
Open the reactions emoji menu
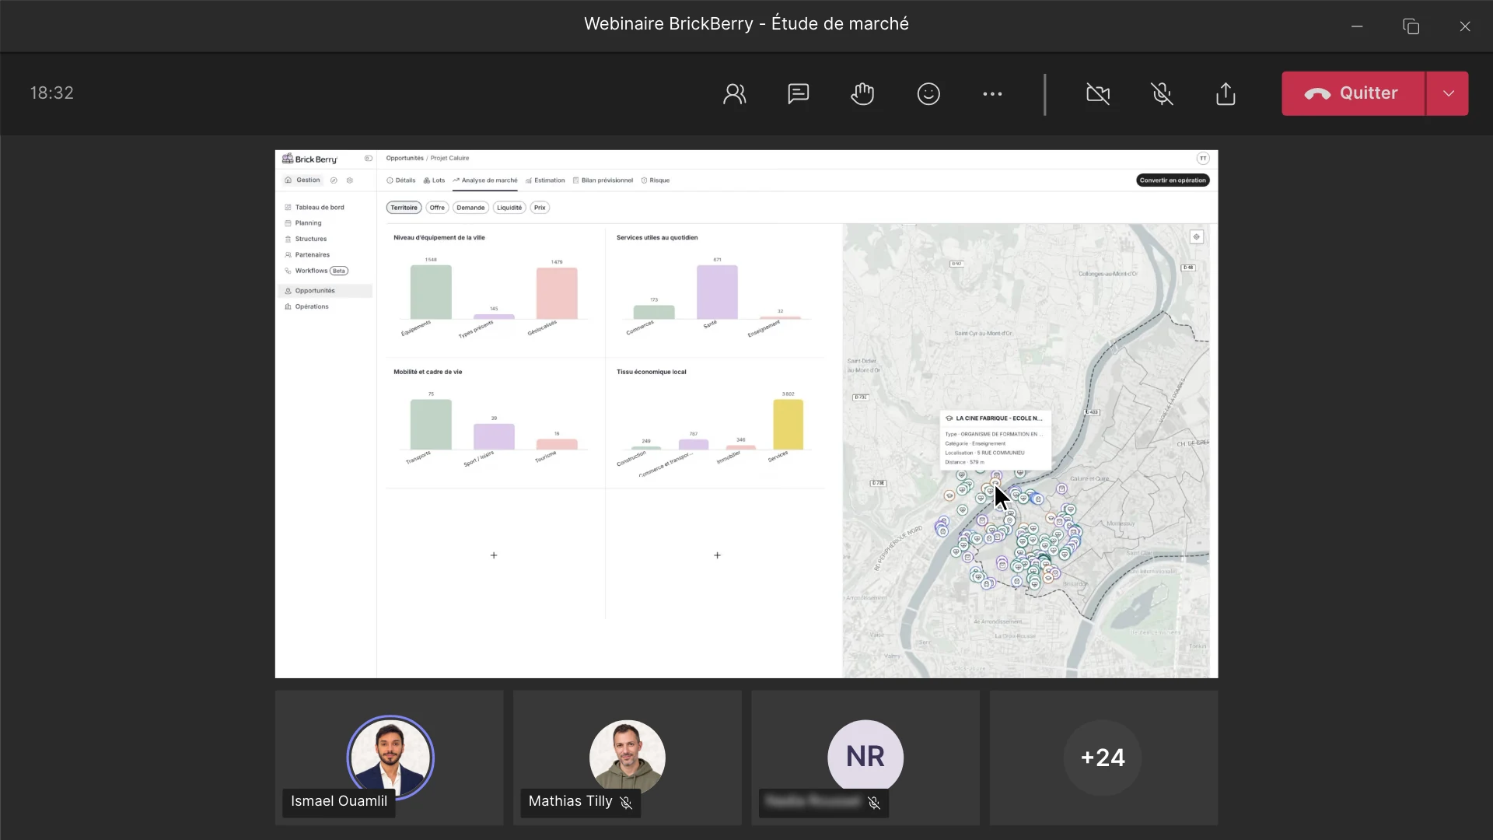928,93
